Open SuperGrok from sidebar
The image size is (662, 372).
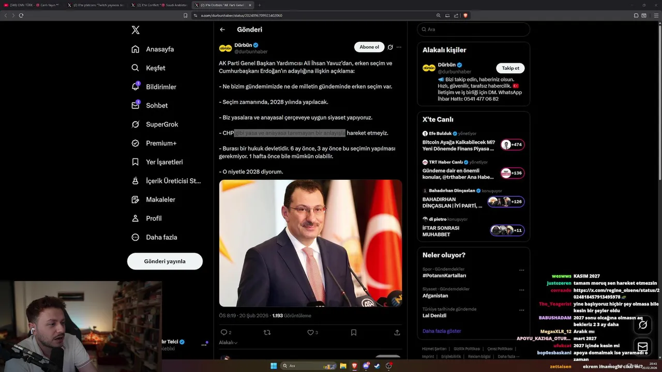pyautogui.click(x=155, y=124)
